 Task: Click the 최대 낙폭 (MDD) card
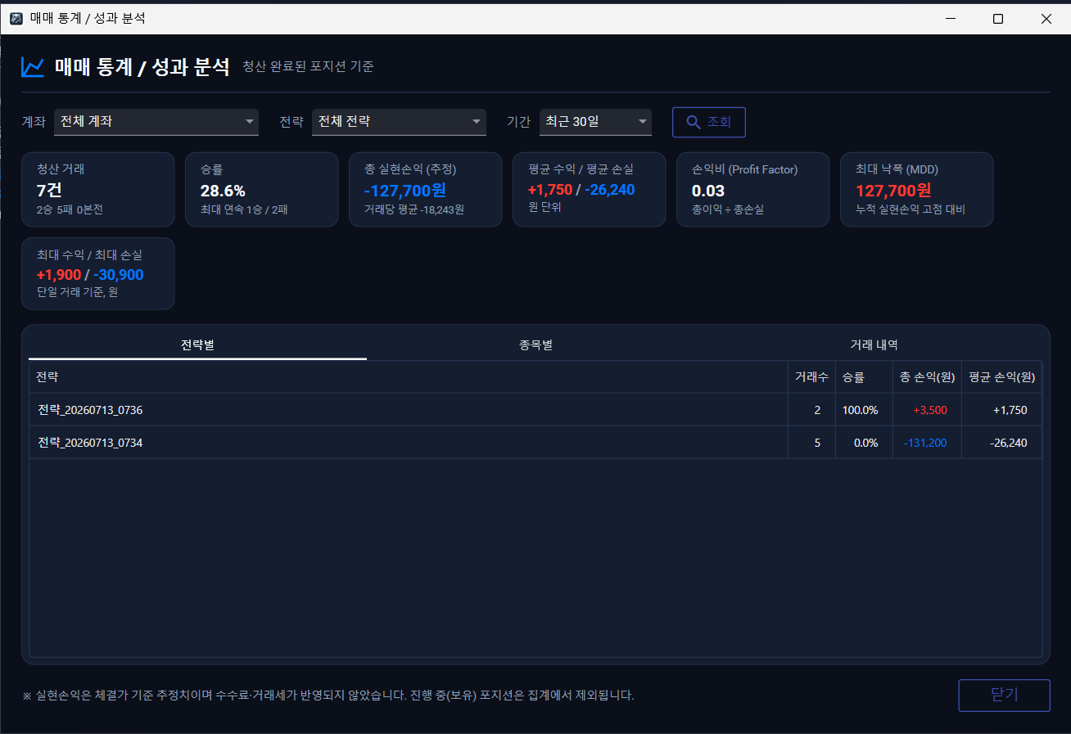click(917, 189)
